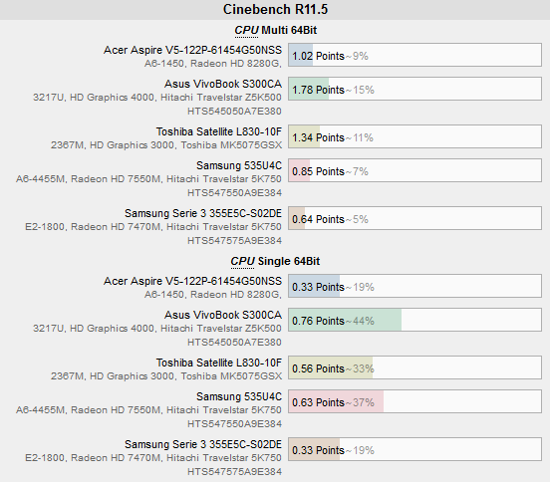
Task: Click the CPU abbreviation in Single 64Bit heading
Action: tap(242, 261)
